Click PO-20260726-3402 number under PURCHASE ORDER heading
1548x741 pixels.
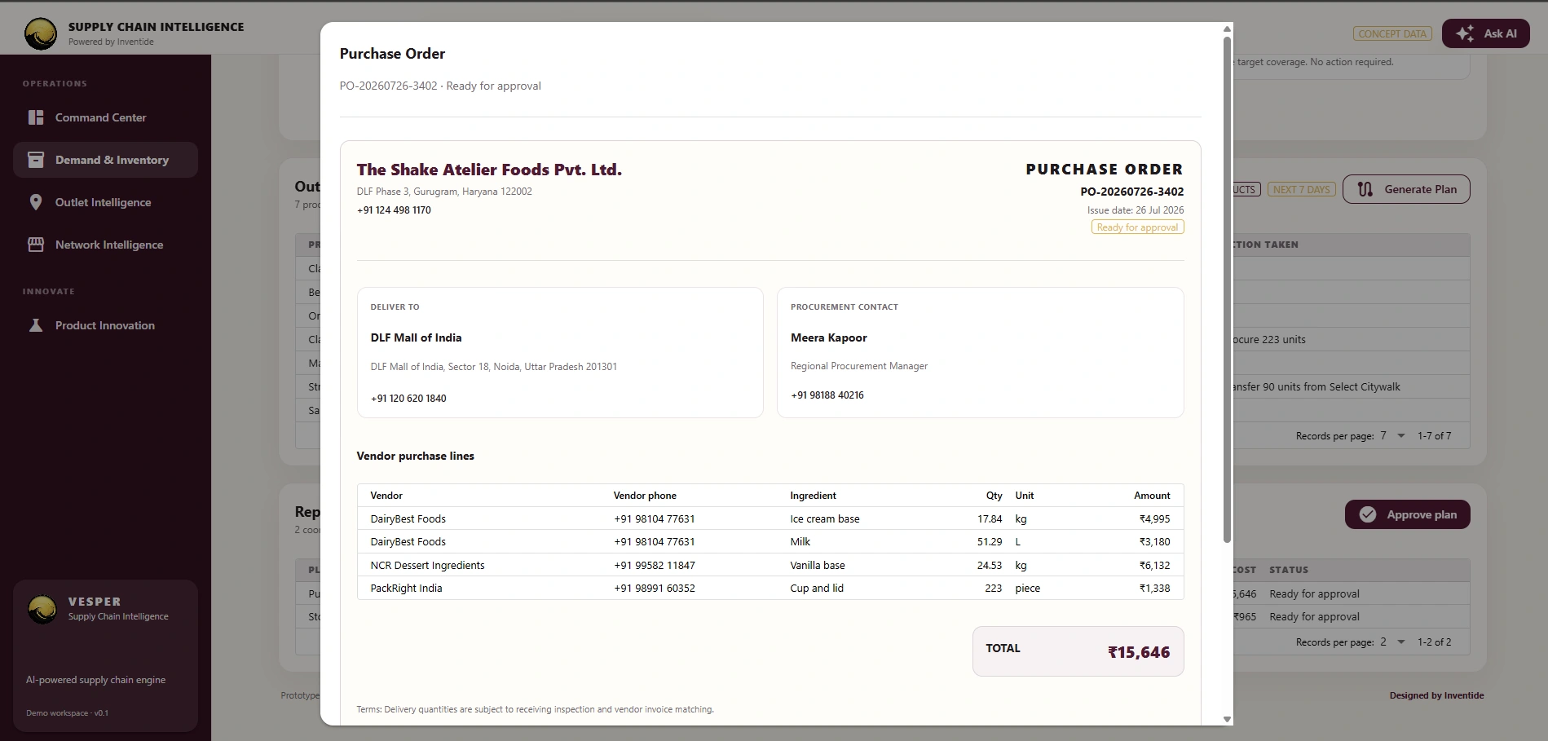click(1132, 192)
